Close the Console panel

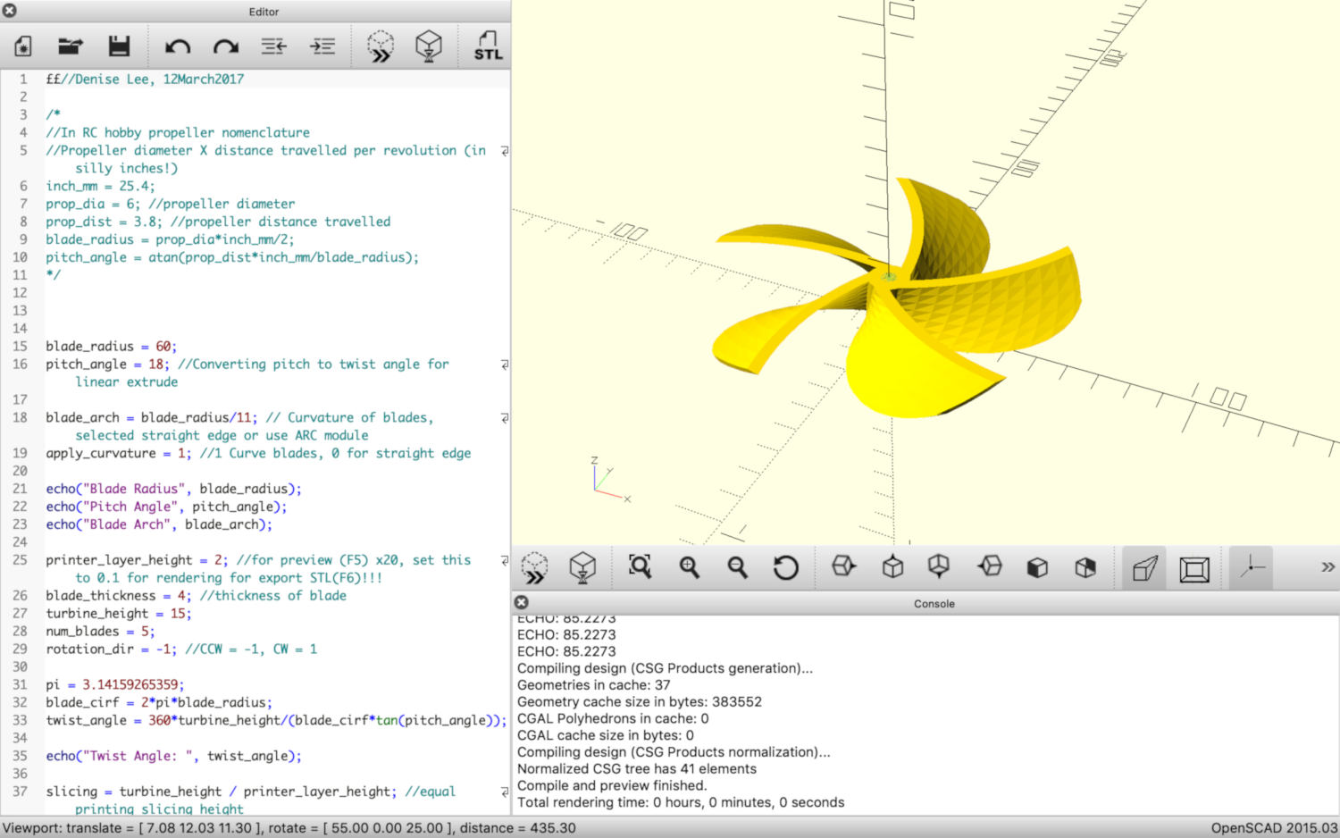(522, 603)
